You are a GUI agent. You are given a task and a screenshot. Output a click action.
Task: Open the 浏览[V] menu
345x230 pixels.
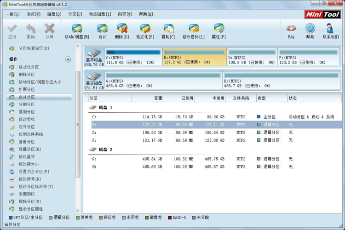coord(34,14)
